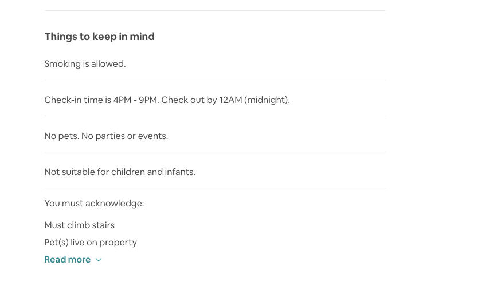
Task: Expand the chevron beside Read more
Action: click(99, 260)
